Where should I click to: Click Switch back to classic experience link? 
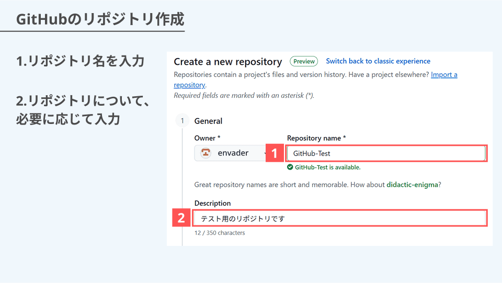click(378, 61)
